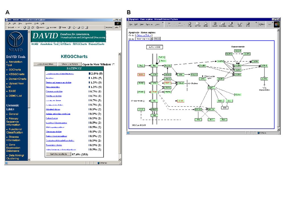Click the Stop icon in the Apoptosis window
The width and height of the screenshot is (285, 216).
(x=190, y=24)
